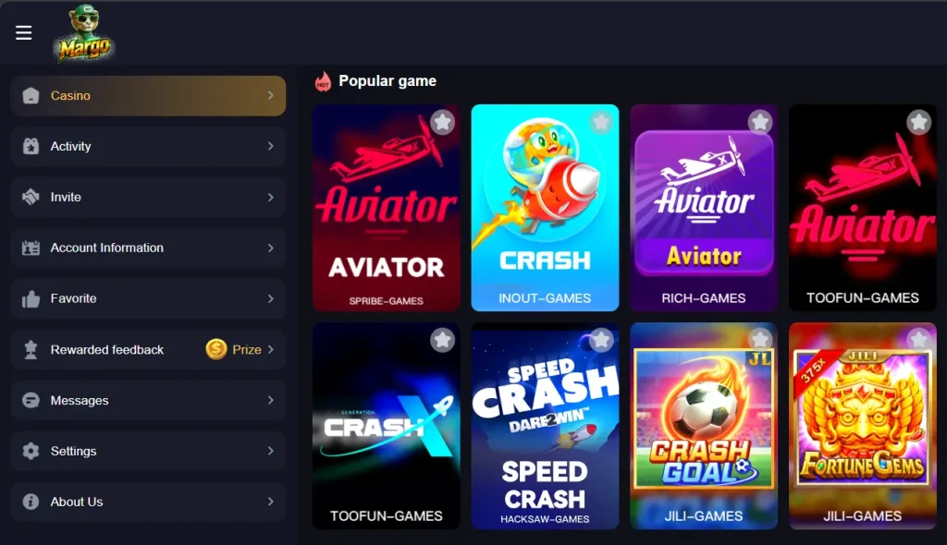
Task: Click the Invite handshake icon
Action: pos(31,197)
